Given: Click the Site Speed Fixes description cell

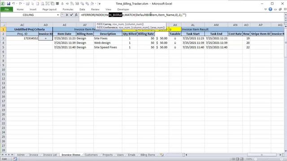Looking at the screenshot, I should pyautogui.click(x=108, y=47).
